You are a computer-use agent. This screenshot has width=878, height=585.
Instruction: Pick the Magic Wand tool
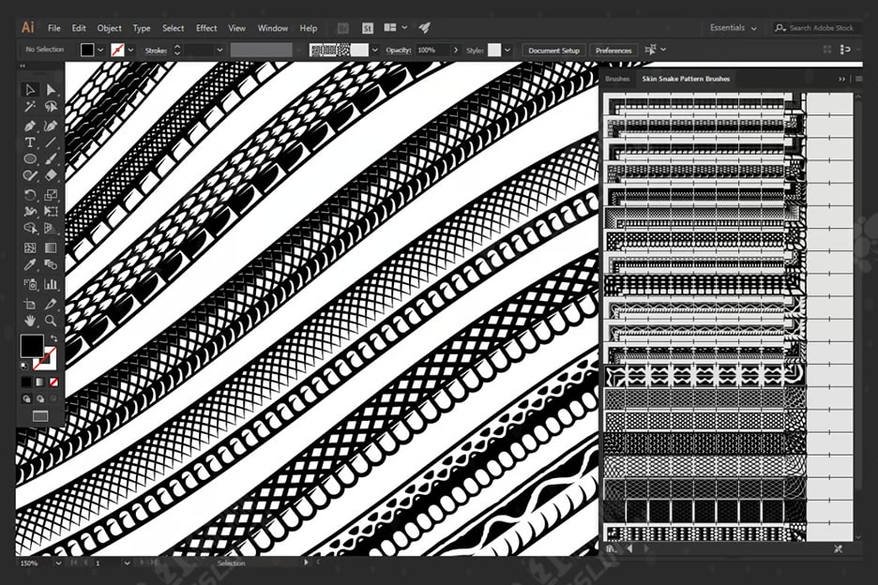30,106
